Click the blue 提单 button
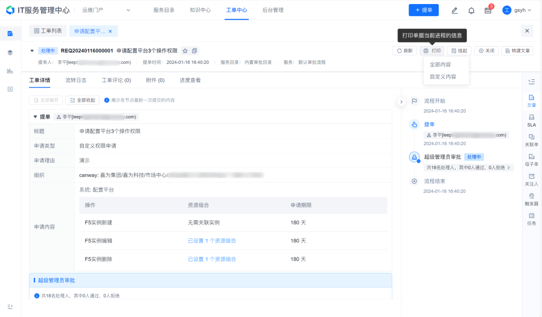 (424, 10)
